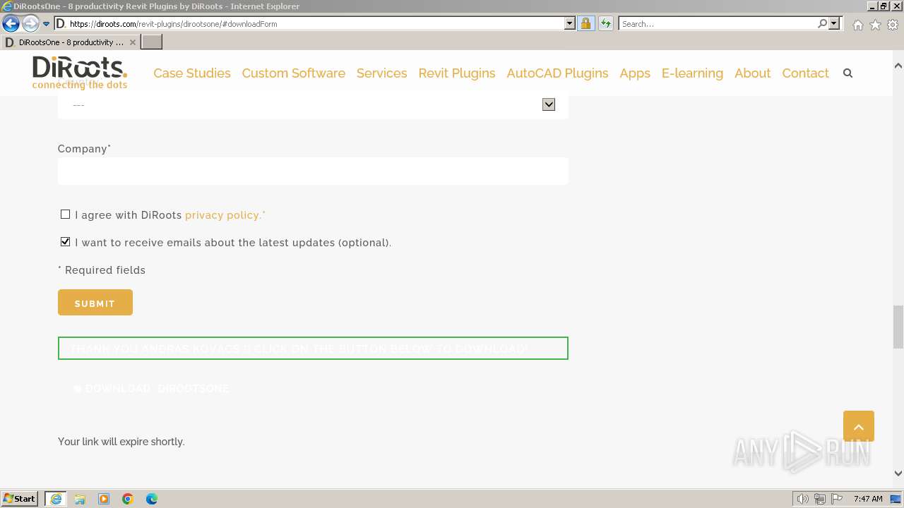Open Favorites star icon

coord(875,25)
